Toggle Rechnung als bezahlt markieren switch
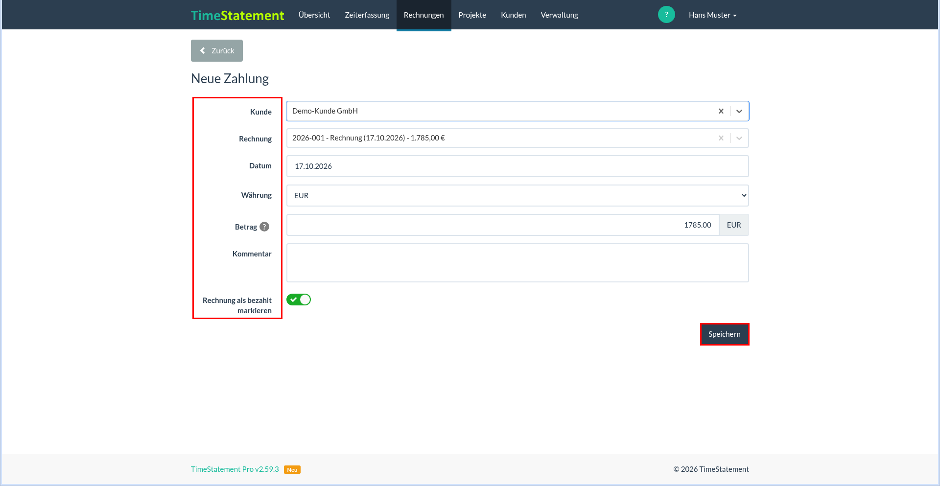This screenshot has width=940, height=486. point(299,300)
